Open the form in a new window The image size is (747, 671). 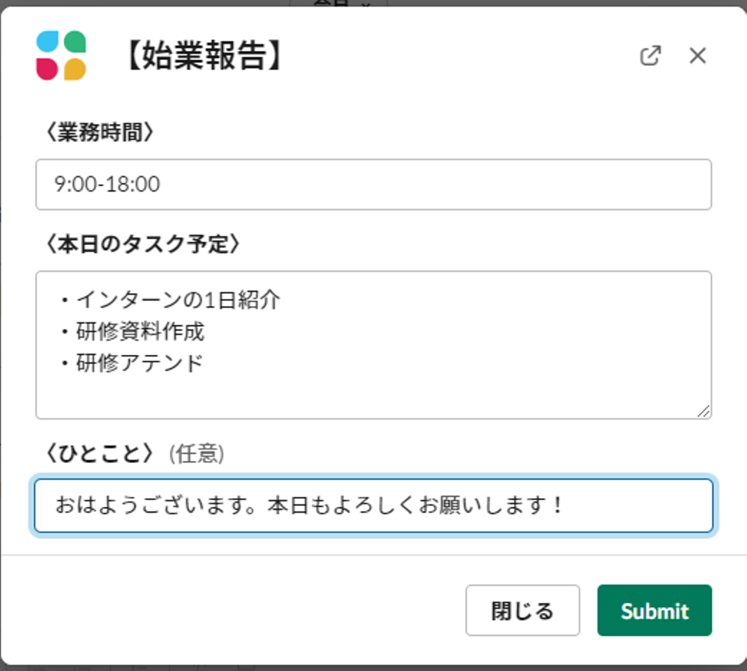point(650,55)
